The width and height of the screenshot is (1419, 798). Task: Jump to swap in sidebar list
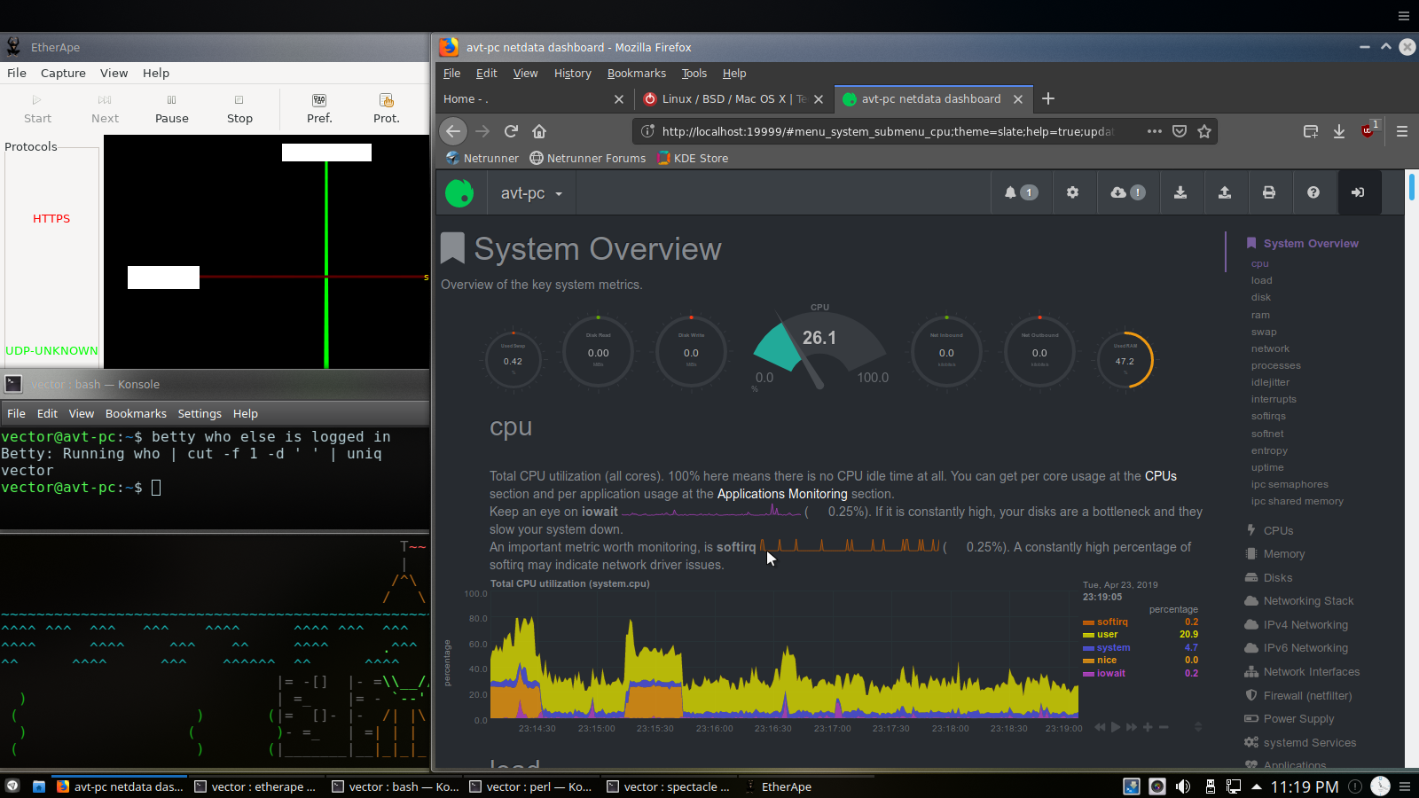pos(1264,332)
